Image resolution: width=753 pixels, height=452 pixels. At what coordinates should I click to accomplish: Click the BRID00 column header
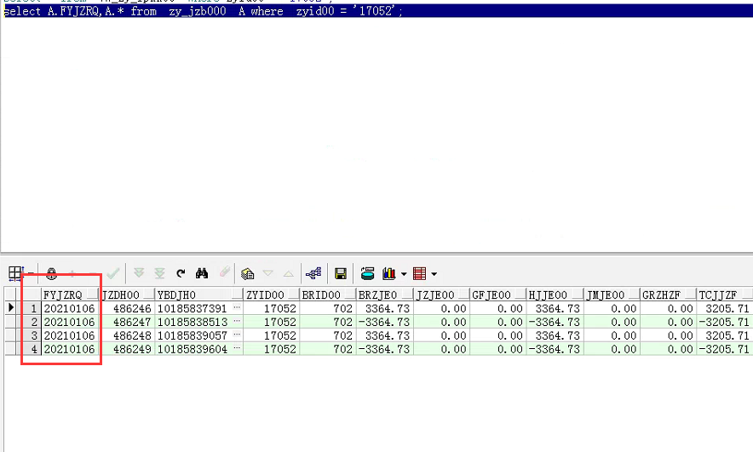coord(328,295)
